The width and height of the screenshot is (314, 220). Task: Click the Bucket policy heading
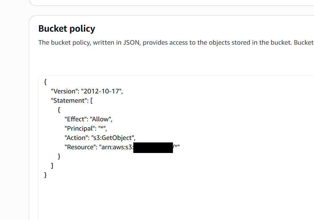point(67,29)
